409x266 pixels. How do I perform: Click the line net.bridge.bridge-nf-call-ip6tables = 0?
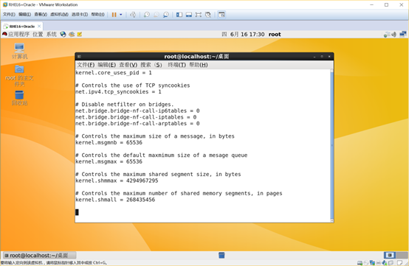pos(138,111)
